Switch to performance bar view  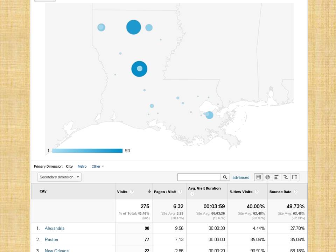click(x=276, y=177)
